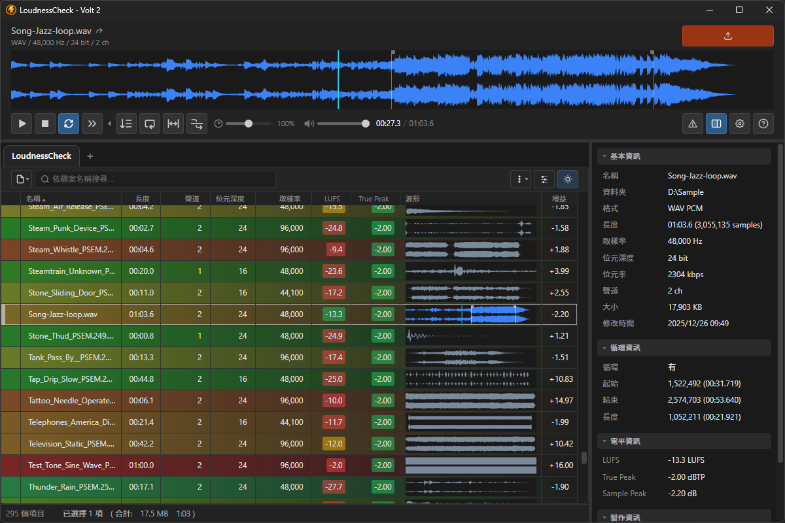Add a new tab with the plus button
The height and width of the screenshot is (523, 785).
pyautogui.click(x=90, y=156)
